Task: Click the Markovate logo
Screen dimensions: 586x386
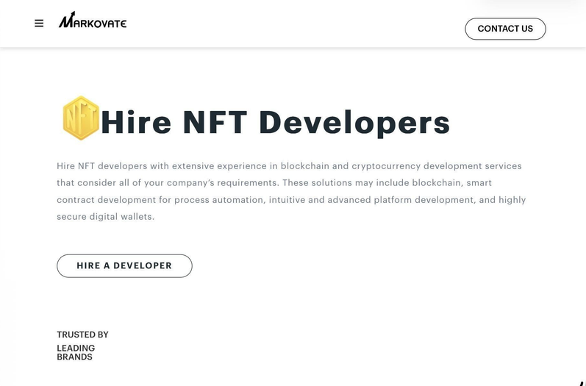Action: [93, 20]
